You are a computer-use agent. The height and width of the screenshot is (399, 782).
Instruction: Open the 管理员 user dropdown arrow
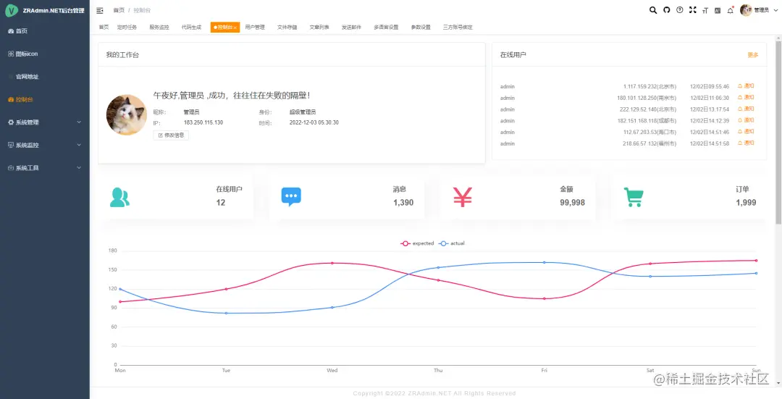tap(775, 10)
